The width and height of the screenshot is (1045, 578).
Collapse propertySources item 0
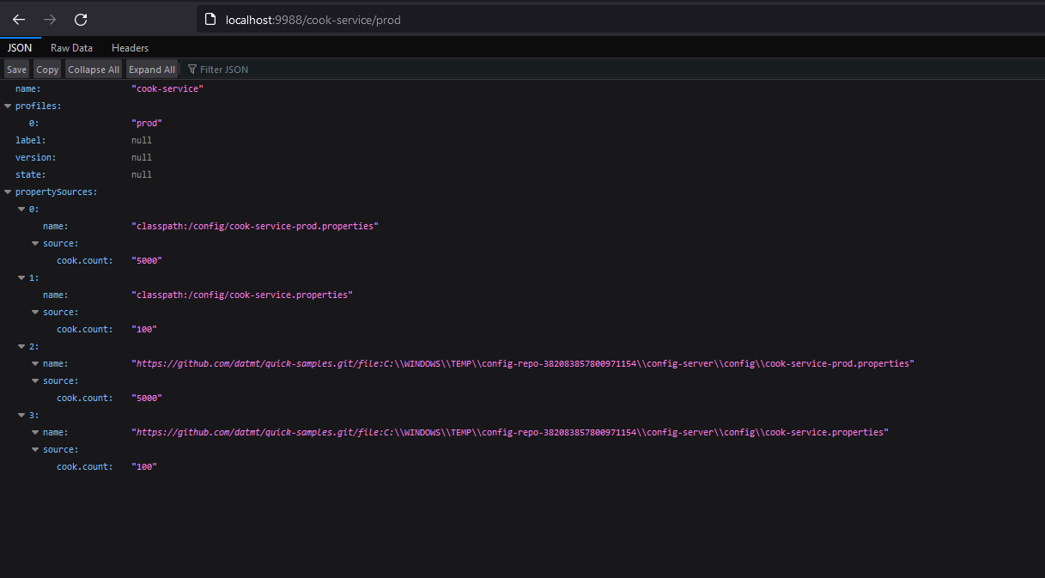click(x=21, y=209)
